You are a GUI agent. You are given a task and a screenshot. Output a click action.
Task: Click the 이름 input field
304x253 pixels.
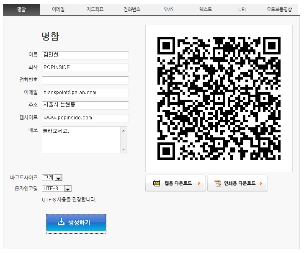pos(85,55)
